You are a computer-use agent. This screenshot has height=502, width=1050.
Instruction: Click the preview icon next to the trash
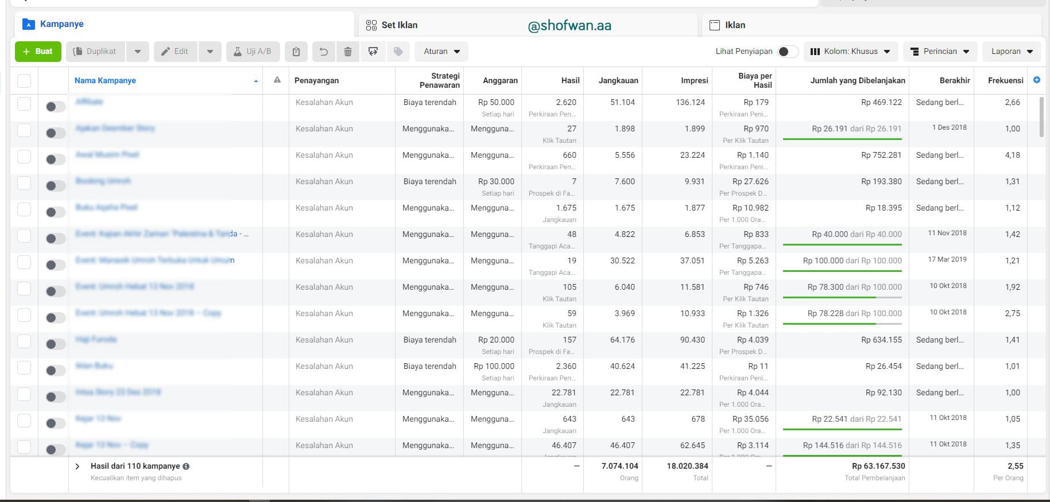(x=373, y=52)
